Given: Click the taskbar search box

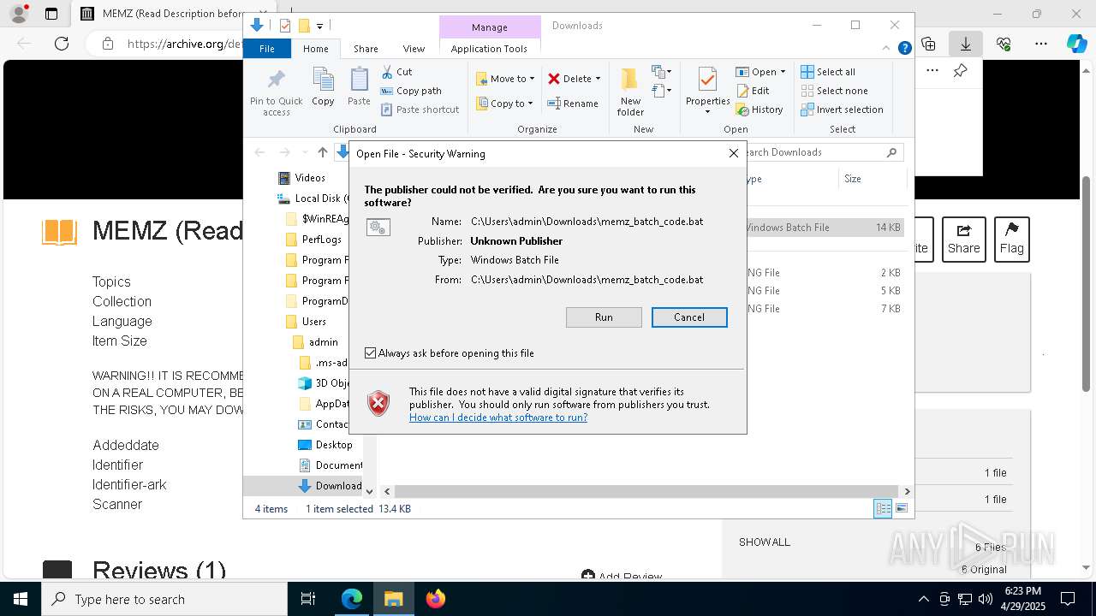Looking at the screenshot, I should click(164, 599).
